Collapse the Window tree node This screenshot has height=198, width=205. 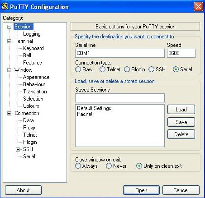coord(10,70)
